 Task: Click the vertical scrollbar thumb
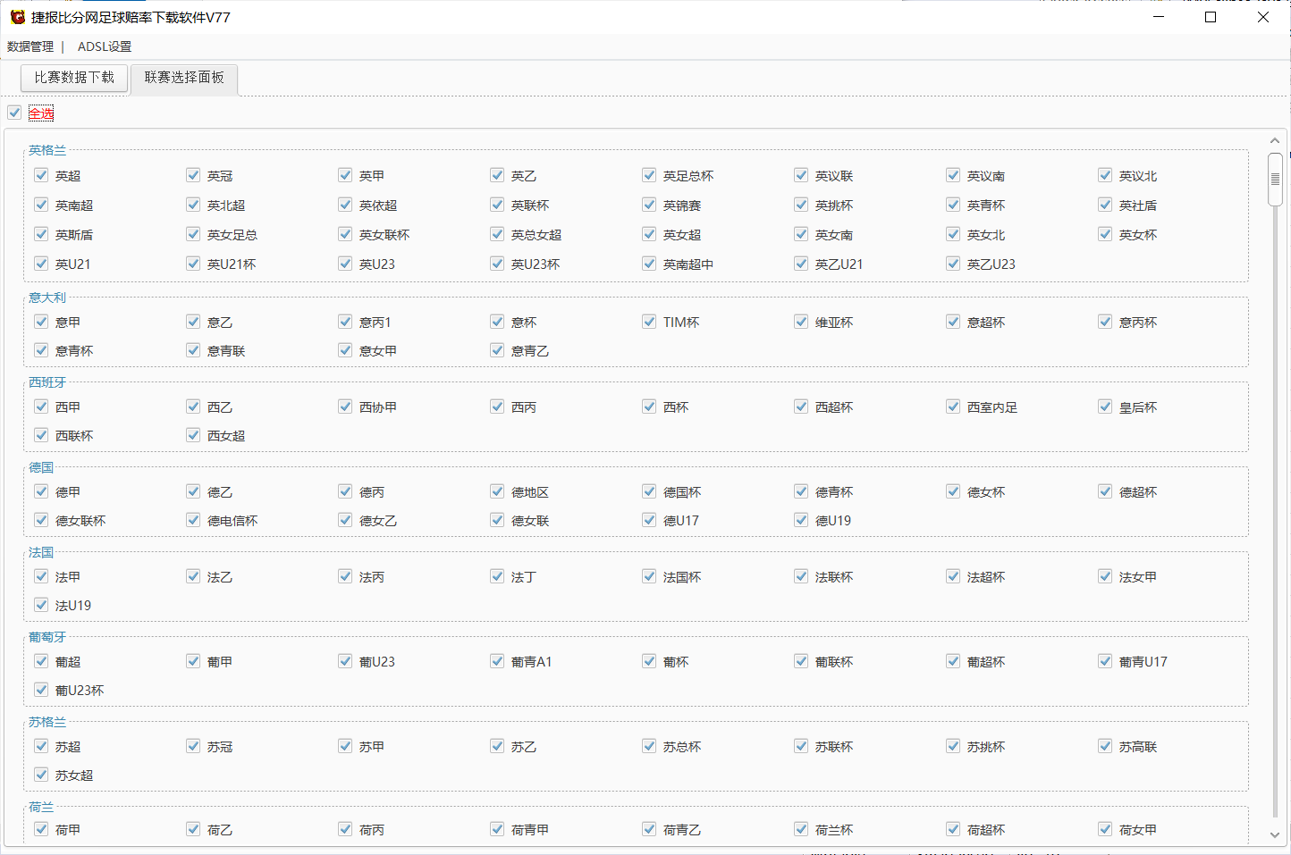[1275, 180]
